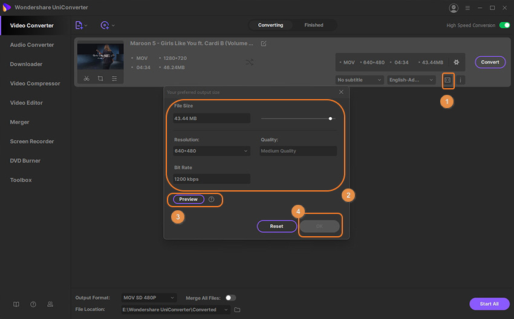Click the OK button in dialog

click(x=320, y=227)
